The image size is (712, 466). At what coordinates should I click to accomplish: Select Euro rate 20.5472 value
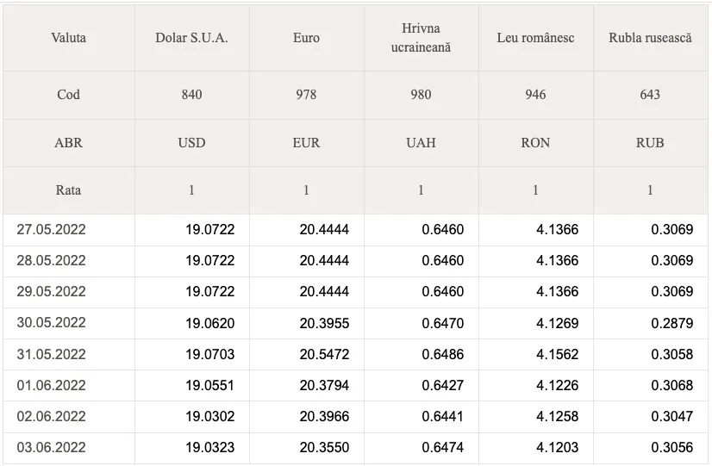tap(324, 354)
